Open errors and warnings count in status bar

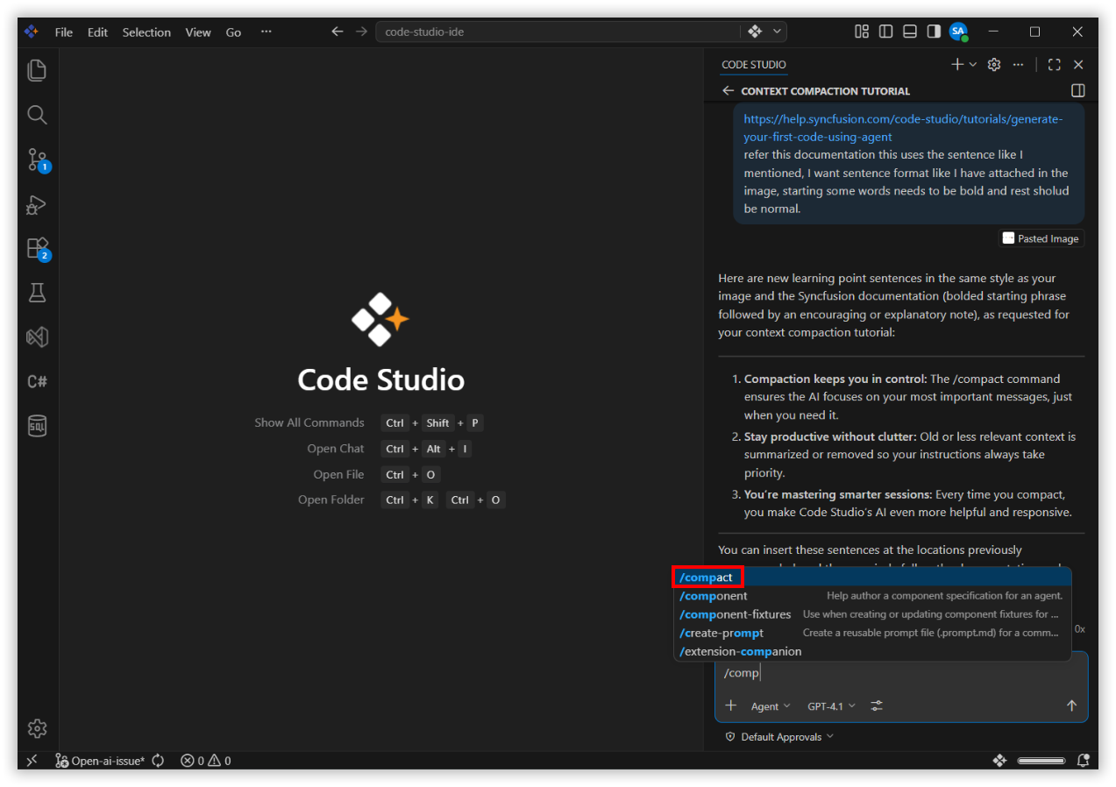[206, 760]
